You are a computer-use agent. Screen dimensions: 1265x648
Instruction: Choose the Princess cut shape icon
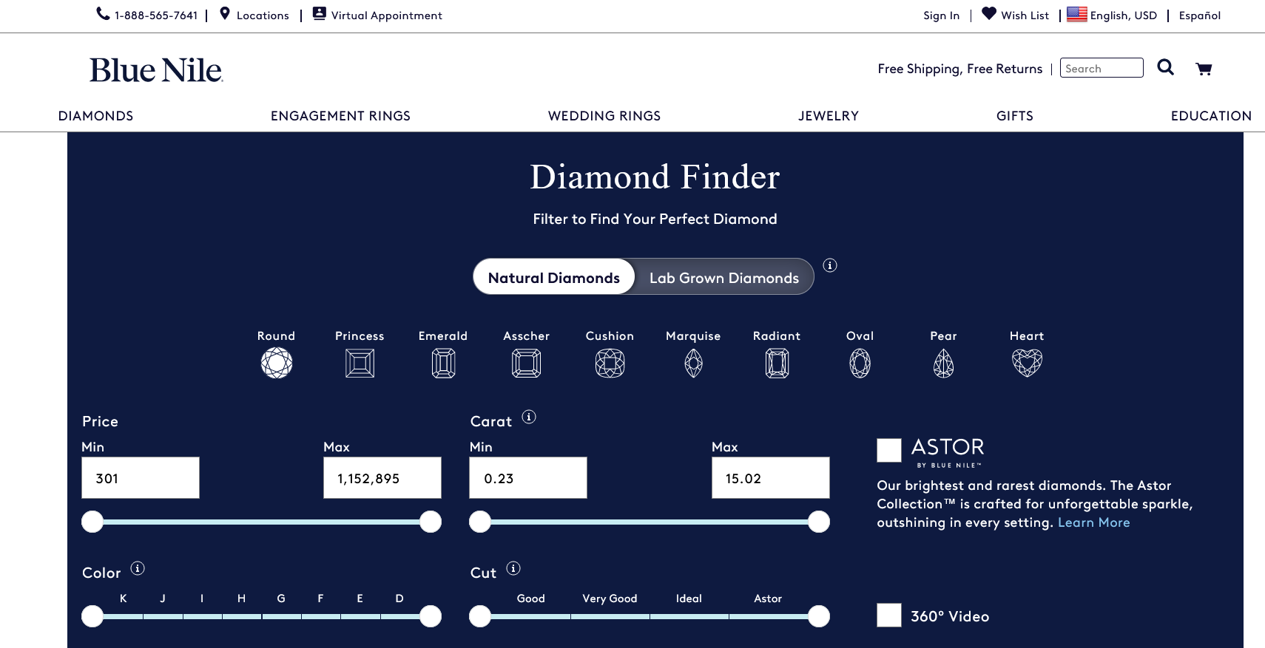pos(360,364)
